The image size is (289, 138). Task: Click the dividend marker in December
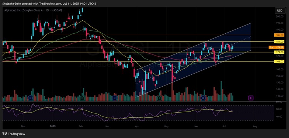coord(30,98)
